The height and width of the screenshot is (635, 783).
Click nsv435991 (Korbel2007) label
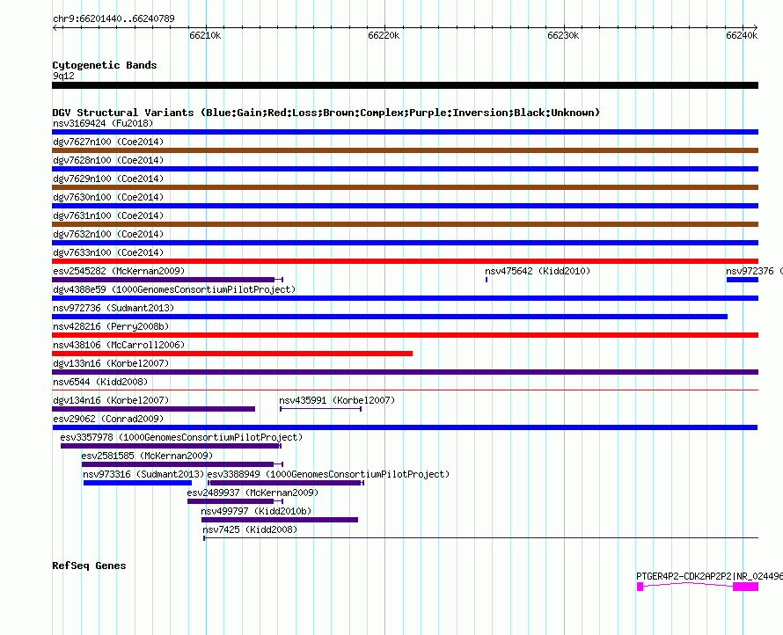[337, 400]
